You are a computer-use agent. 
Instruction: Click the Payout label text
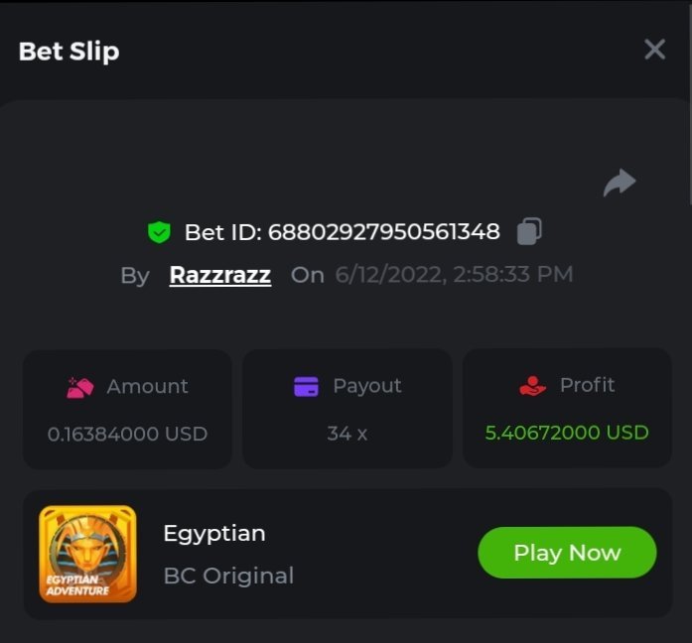pyautogui.click(x=367, y=386)
